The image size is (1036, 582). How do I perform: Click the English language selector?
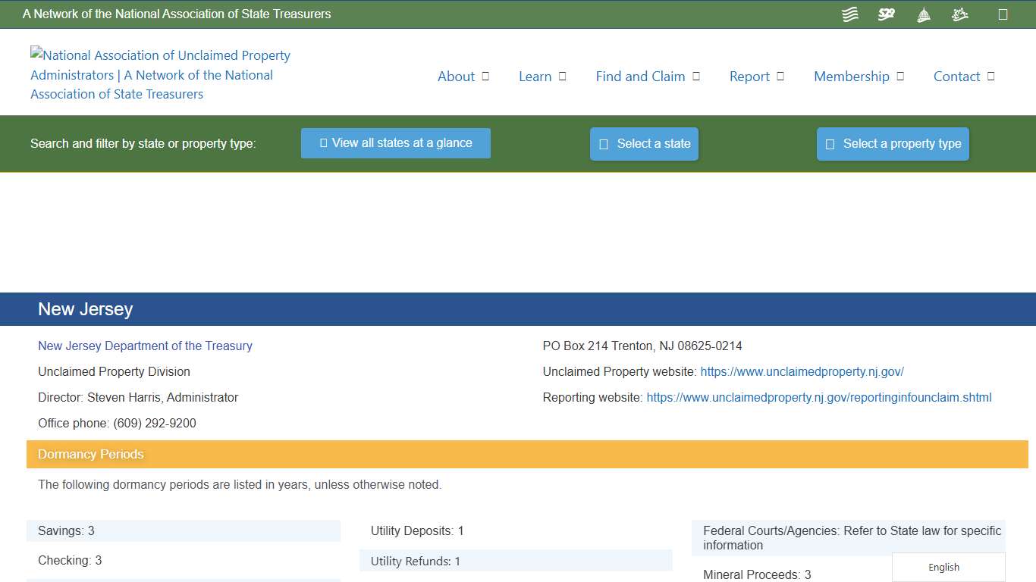pos(943,567)
